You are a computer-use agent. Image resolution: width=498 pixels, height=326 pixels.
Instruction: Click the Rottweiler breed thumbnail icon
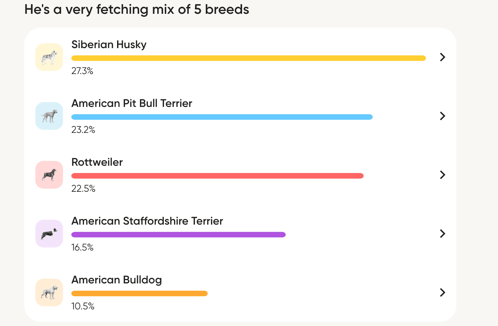point(49,175)
